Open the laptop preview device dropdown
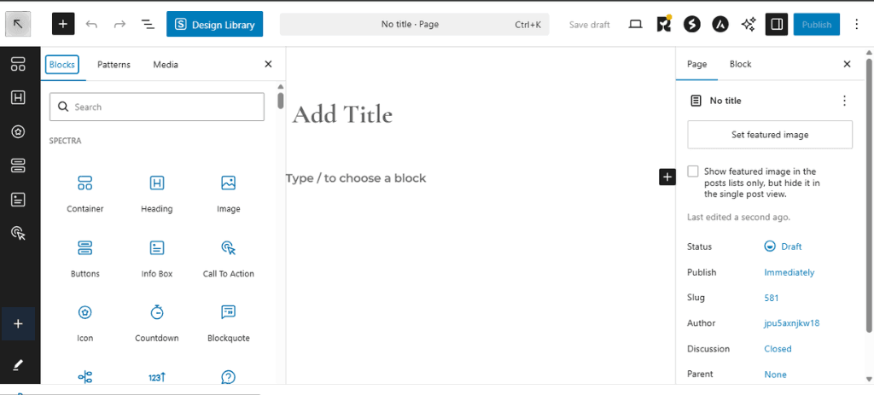The height and width of the screenshot is (395, 874). tap(635, 24)
